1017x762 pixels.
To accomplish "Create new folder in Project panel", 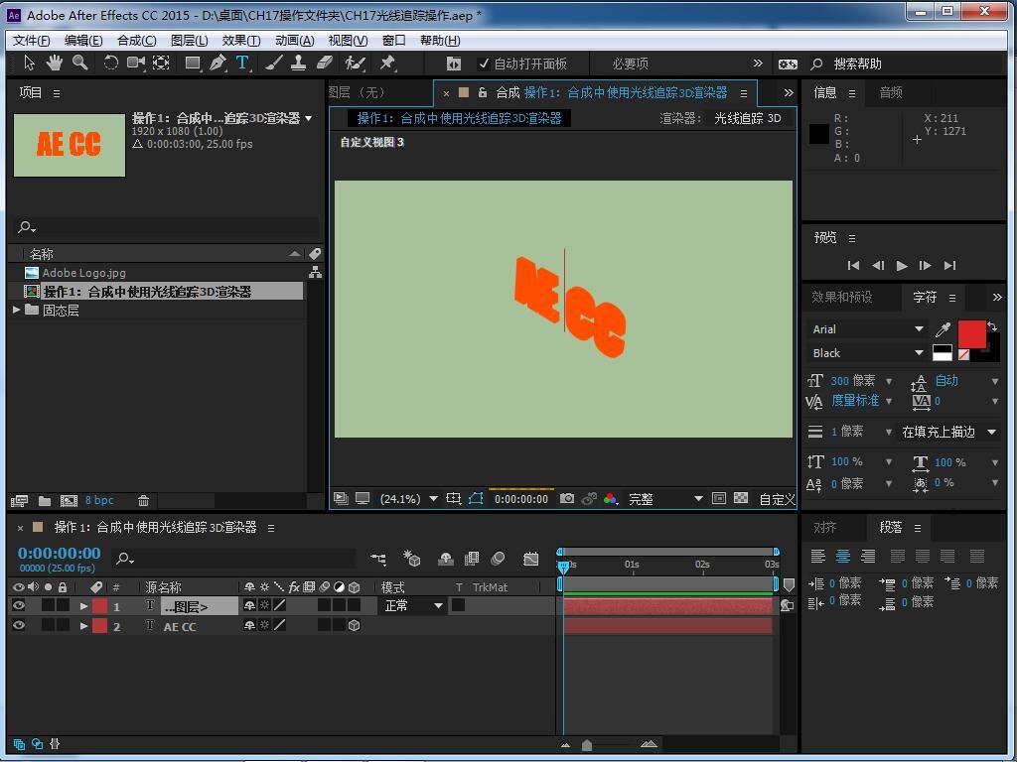I will point(44,500).
